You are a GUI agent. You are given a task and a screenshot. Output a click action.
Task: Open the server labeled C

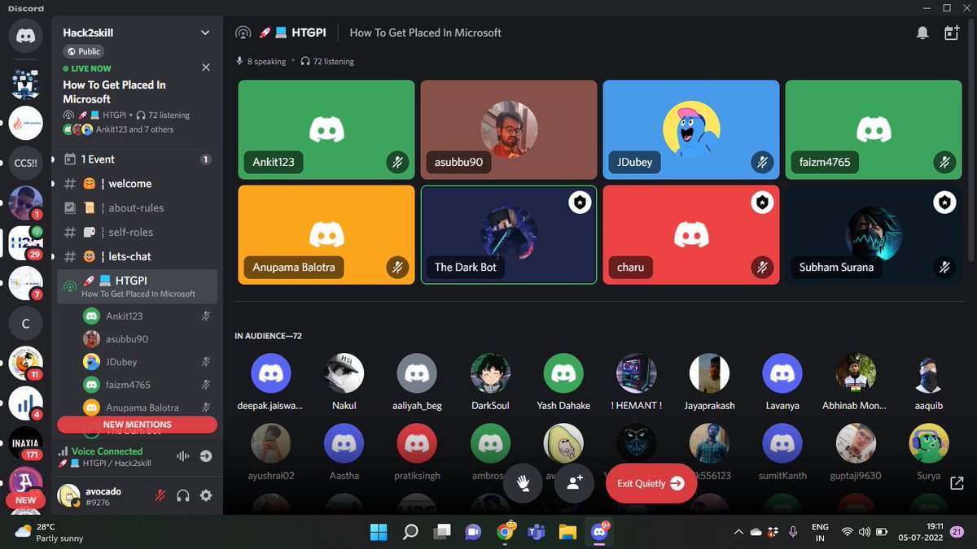click(x=25, y=324)
